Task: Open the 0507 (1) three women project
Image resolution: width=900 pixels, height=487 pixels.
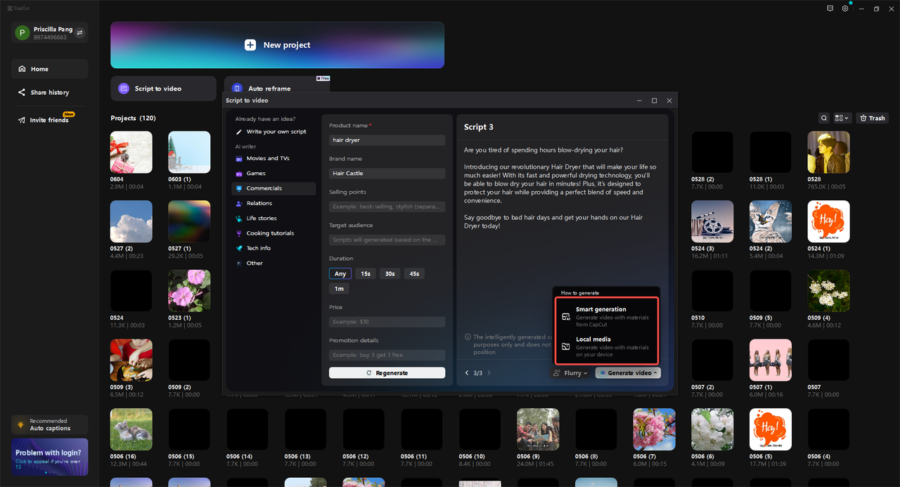Action: coord(771,361)
